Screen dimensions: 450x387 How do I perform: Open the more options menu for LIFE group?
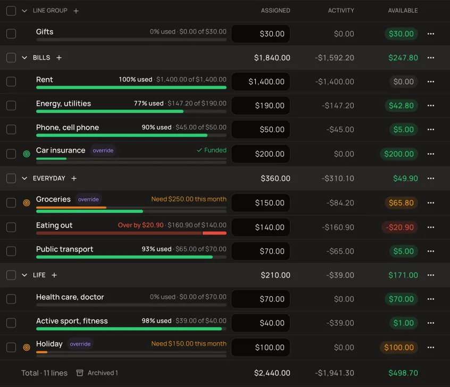click(430, 275)
